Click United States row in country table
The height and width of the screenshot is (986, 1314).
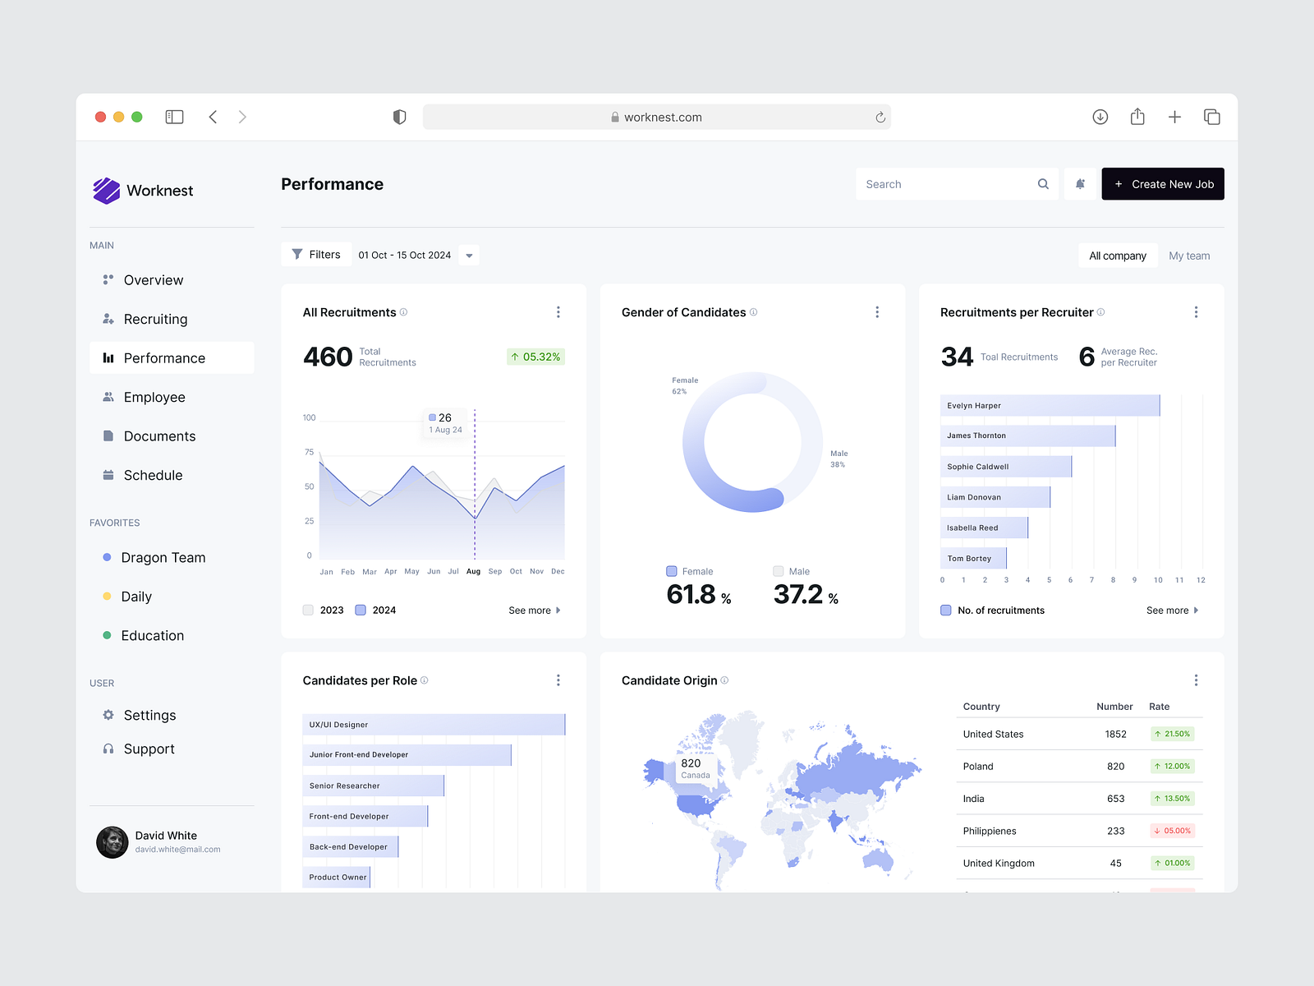tap(1079, 734)
